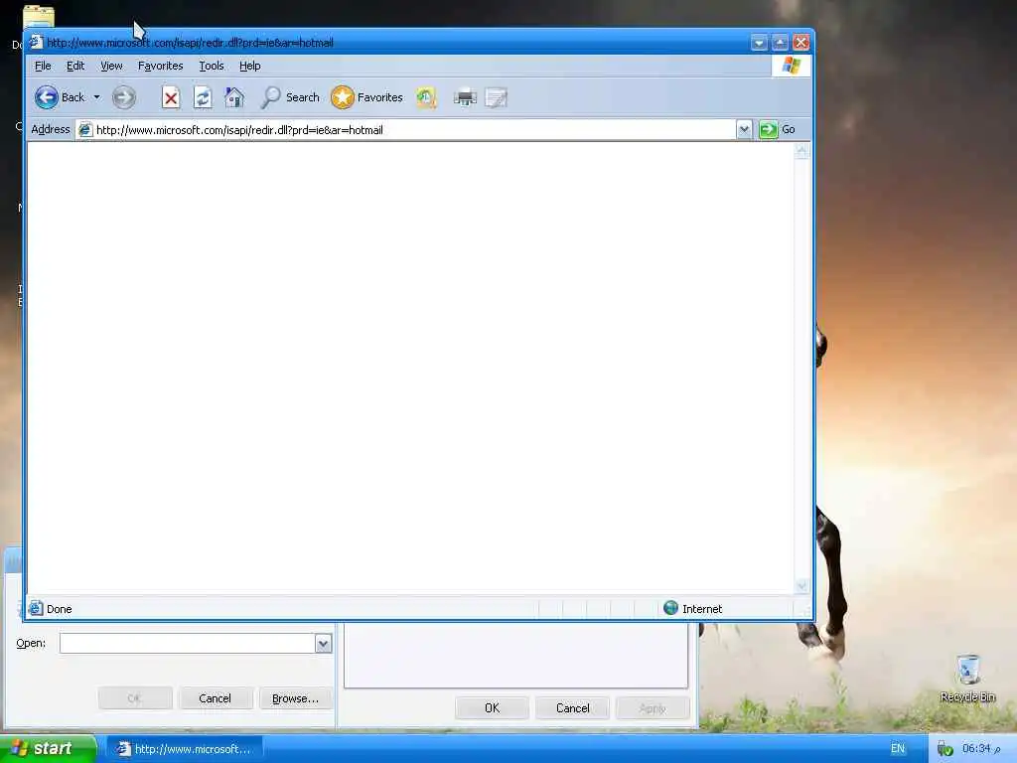Viewport: 1017px width, 763px height.
Task: Click the green Go arrow button
Action: click(769, 130)
